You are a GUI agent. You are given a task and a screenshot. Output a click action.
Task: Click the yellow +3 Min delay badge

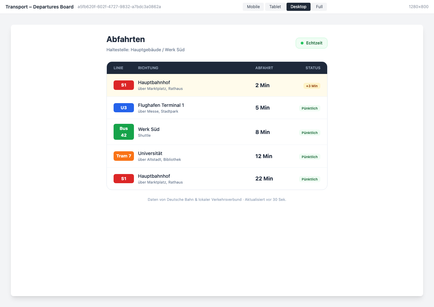click(x=312, y=86)
